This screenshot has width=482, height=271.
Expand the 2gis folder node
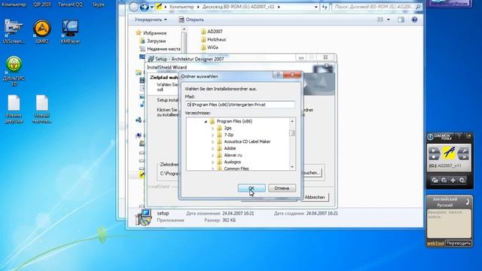point(212,128)
